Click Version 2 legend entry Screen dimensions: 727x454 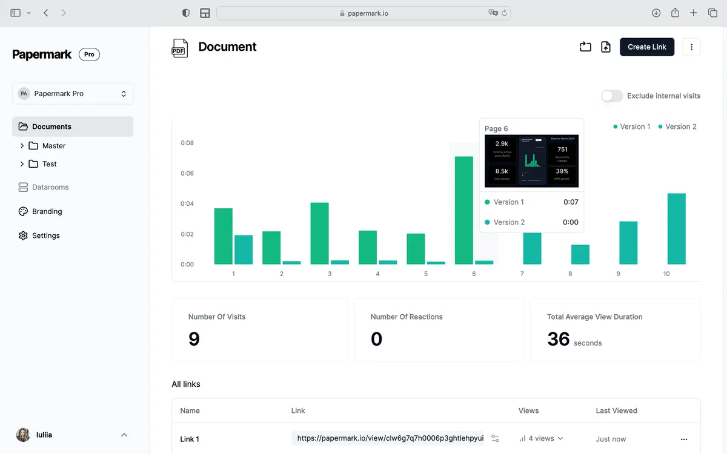677,127
